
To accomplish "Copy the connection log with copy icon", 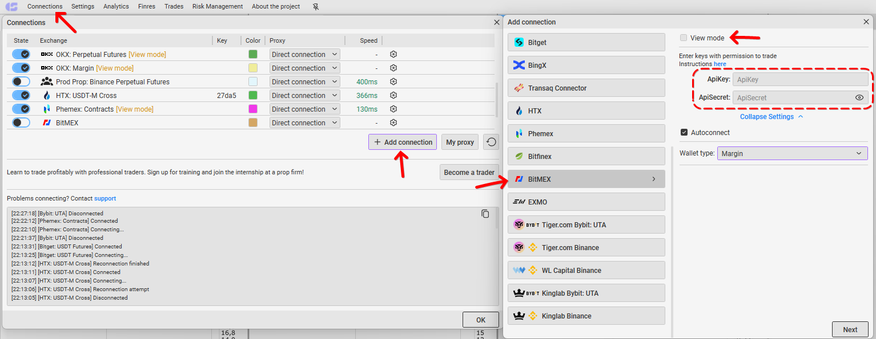I will 485,214.
